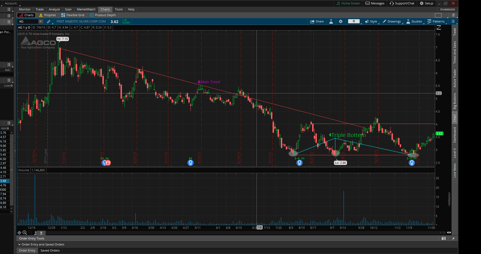
Task: Open chart settings gear icon
Action: coord(341,21)
